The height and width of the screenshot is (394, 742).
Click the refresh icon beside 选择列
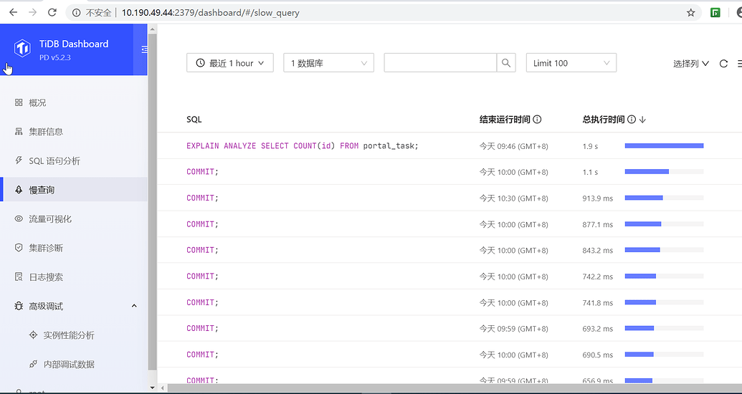[723, 64]
